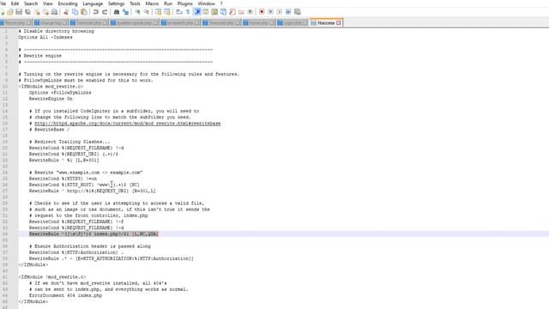
Task: Close the .htaccess tab with its X button
Action: click(339, 23)
